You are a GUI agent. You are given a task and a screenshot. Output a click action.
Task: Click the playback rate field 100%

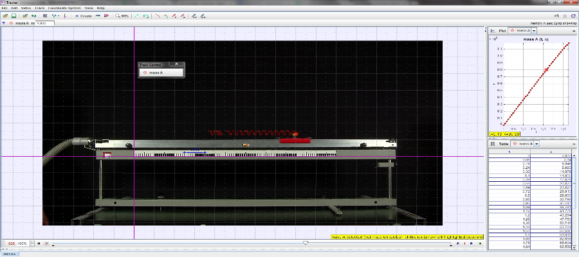click(x=23, y=244)
